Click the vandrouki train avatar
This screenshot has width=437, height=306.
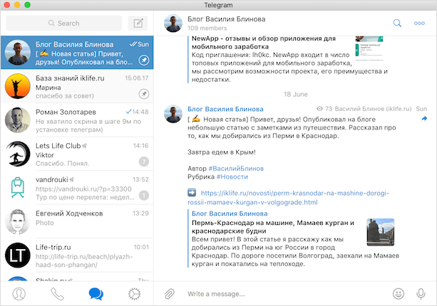[18, 188]
